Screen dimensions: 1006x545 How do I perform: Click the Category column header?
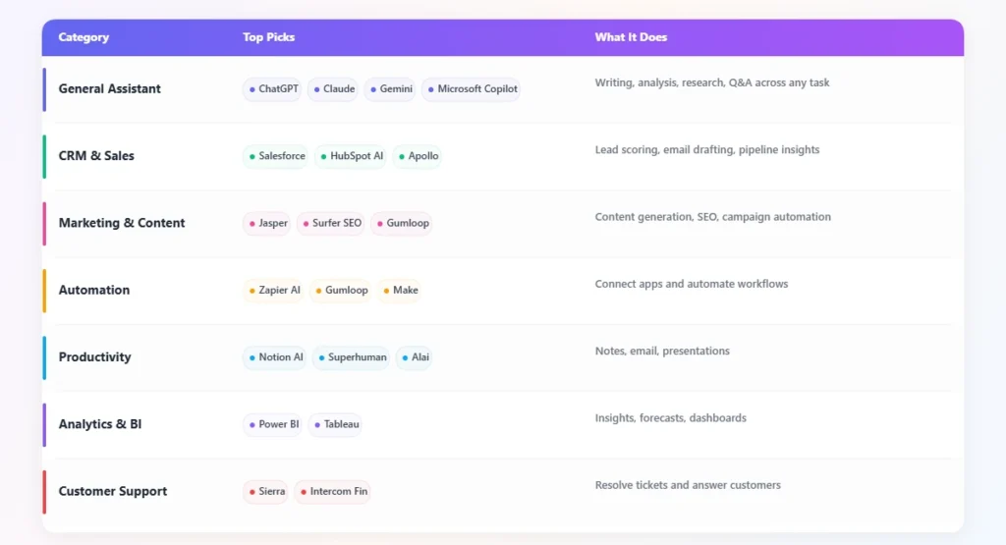tap(84, 37)
